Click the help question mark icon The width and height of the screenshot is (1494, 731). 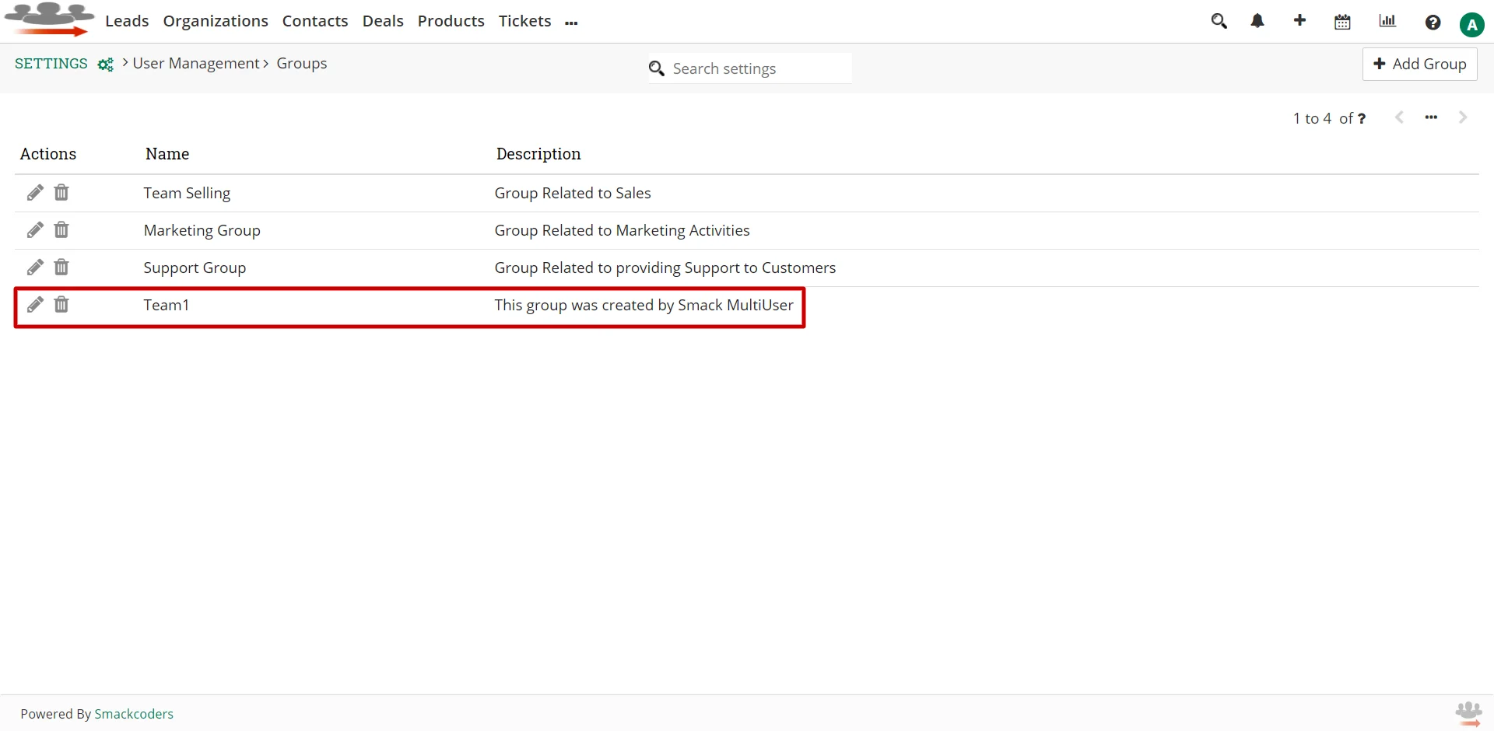[1433, 23]
